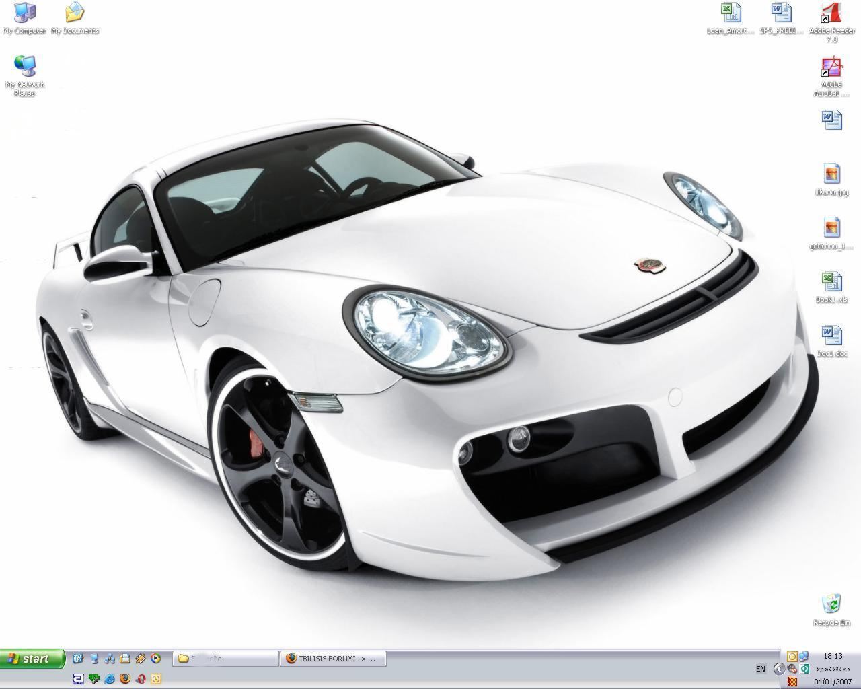Launch Windows Media Player from Quick Launch
This screenshot has height=689, width=861.
tap(156, 659)
